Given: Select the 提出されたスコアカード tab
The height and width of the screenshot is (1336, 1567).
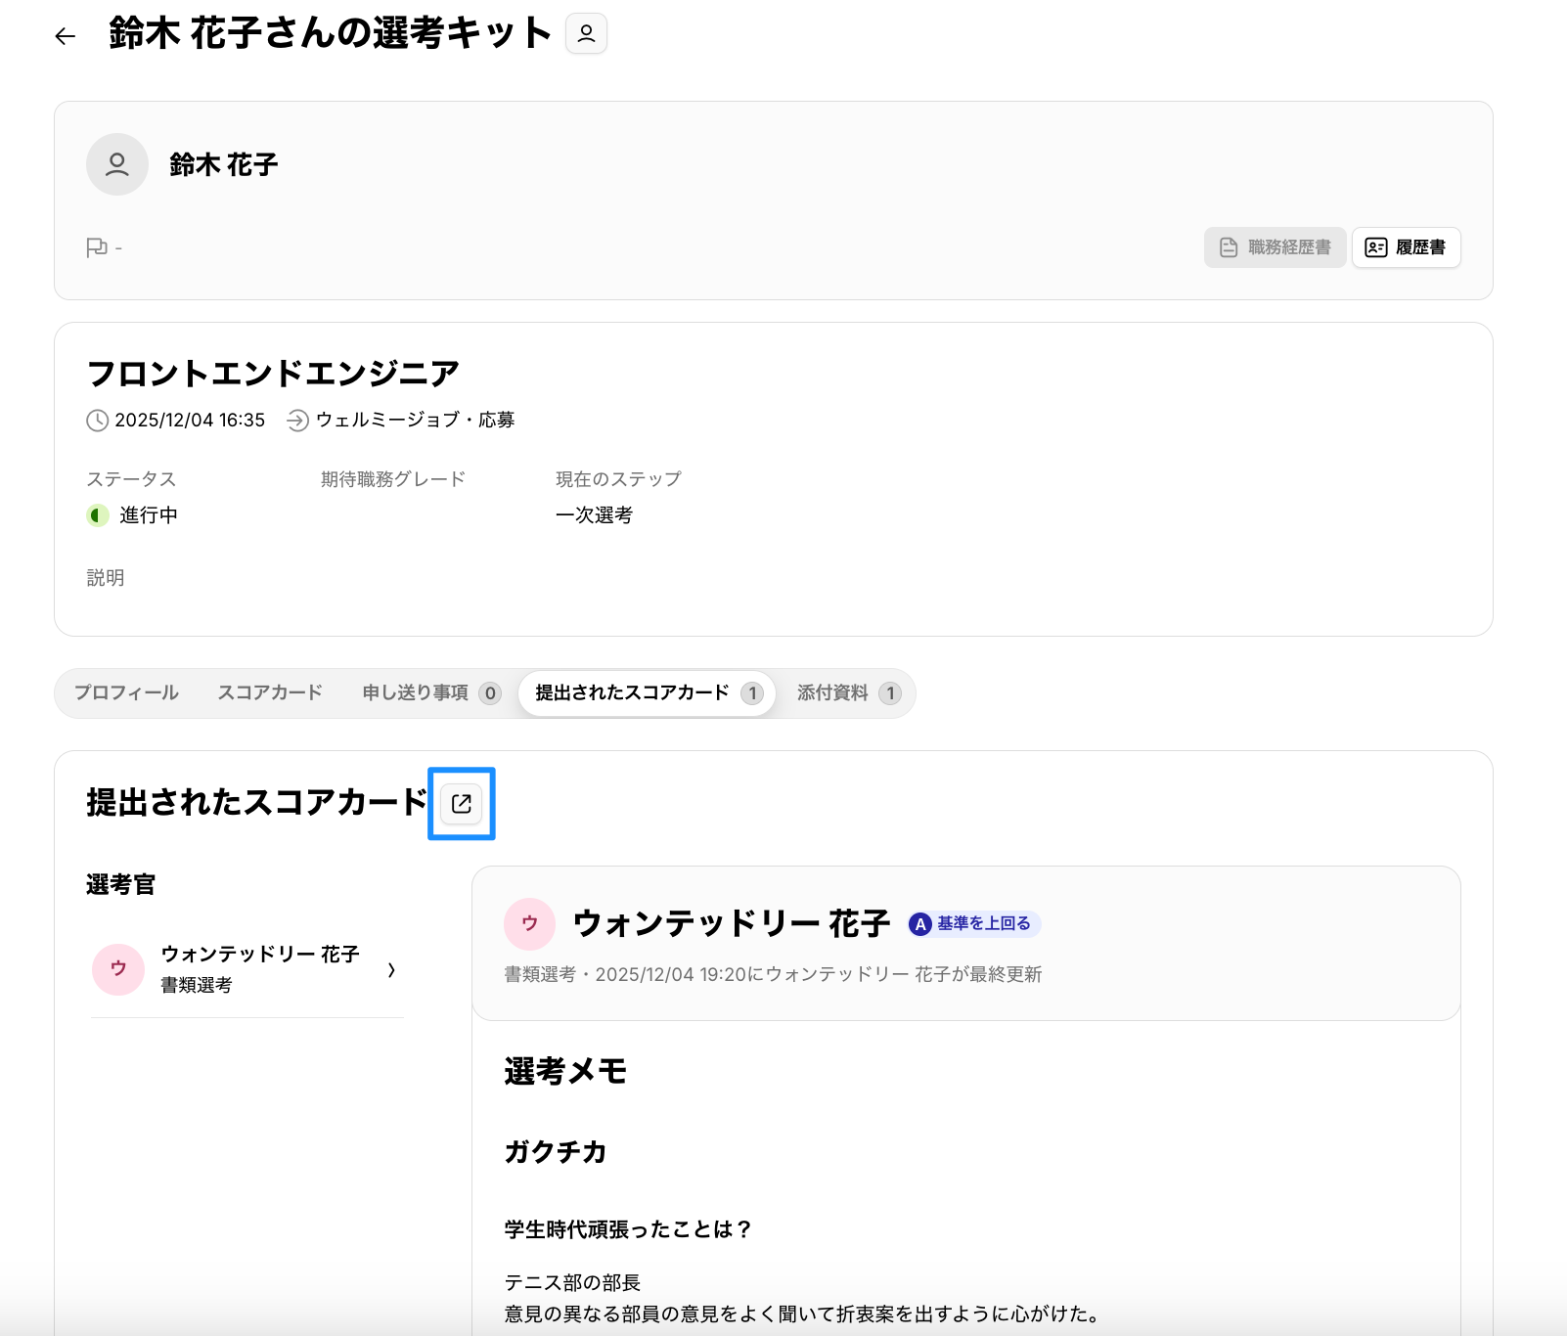Looking at the screenshot, I should click(647, 692).
